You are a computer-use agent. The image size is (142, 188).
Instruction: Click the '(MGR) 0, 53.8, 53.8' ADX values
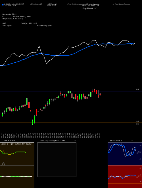pyautogui.click(x=29, y=23)
